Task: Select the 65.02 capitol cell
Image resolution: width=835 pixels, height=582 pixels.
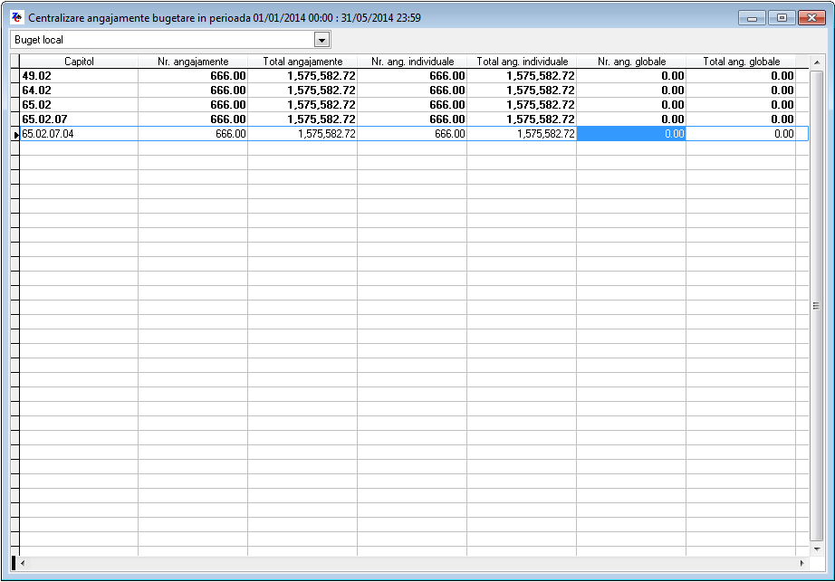Action: pyautogui.click(x=79, y=104)
